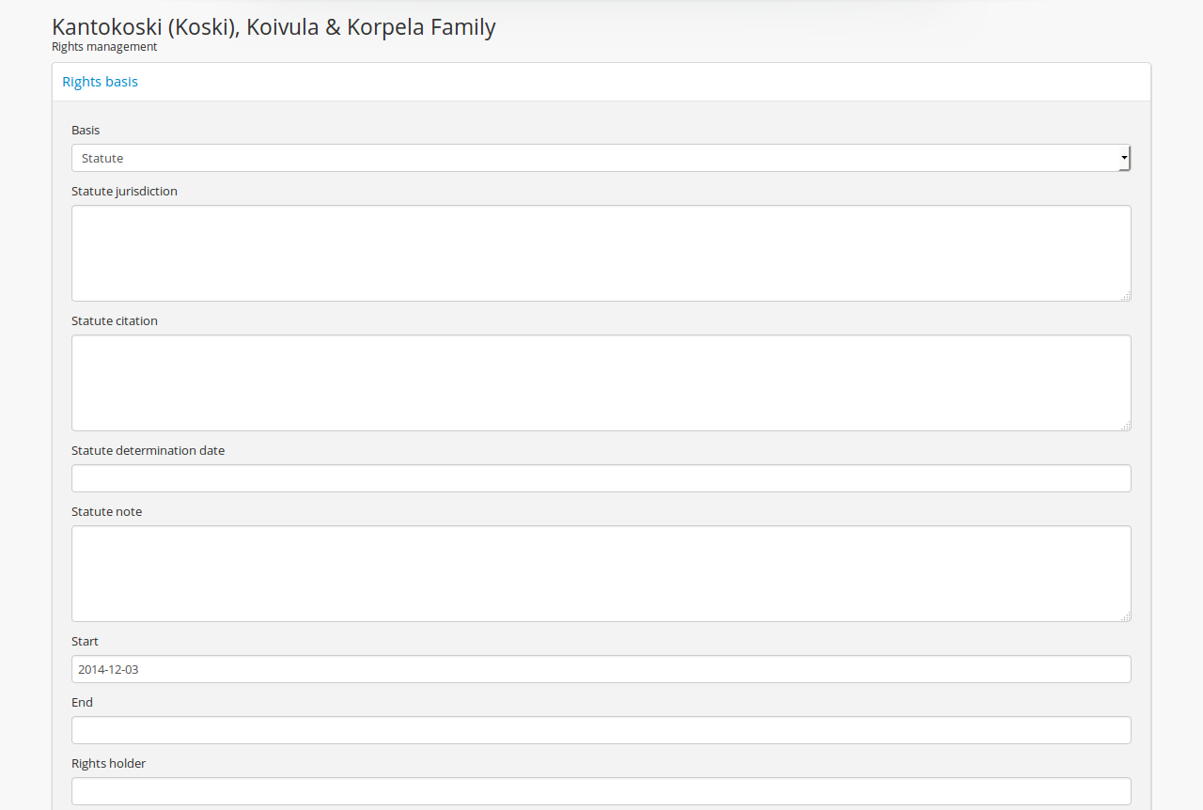Focus the Statute note text area
Image resolution: width=1203 pixels, height=810 pixels.
pyautogui.click(x=601, y=573)
